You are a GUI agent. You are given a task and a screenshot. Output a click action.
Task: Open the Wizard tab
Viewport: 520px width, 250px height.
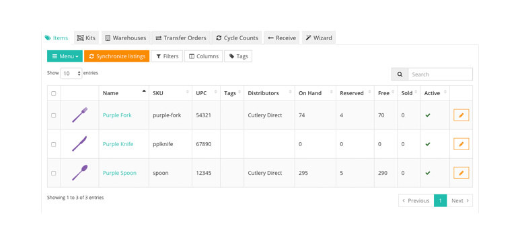[x=319, y=38]
